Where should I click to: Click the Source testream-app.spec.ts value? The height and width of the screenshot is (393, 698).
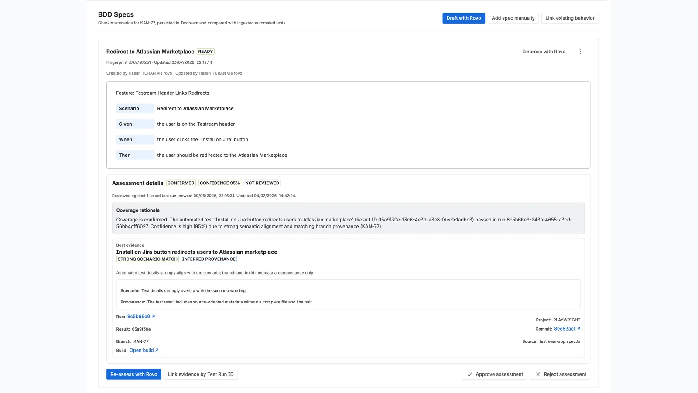560,341
